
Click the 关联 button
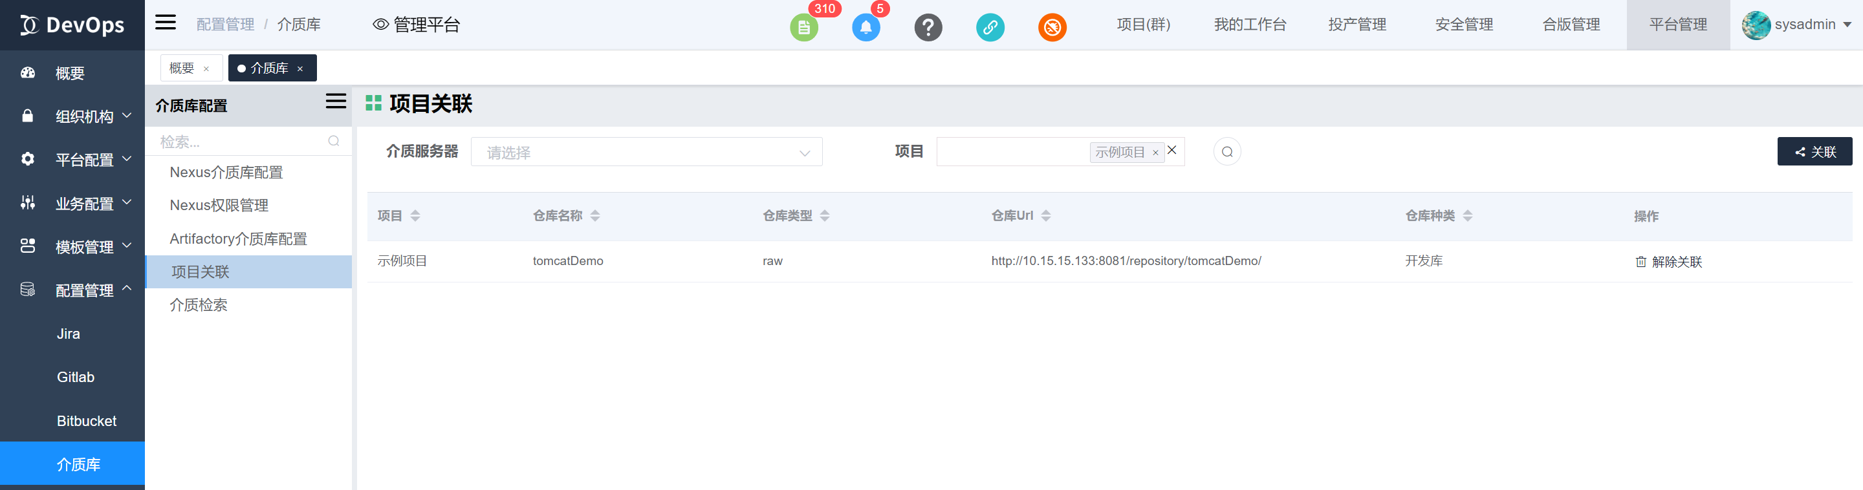pos(1814,152)
